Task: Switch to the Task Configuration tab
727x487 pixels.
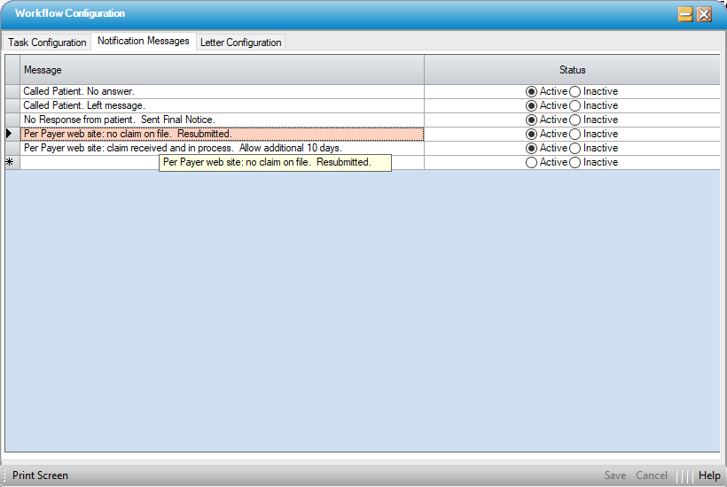Action: (48, 43)
